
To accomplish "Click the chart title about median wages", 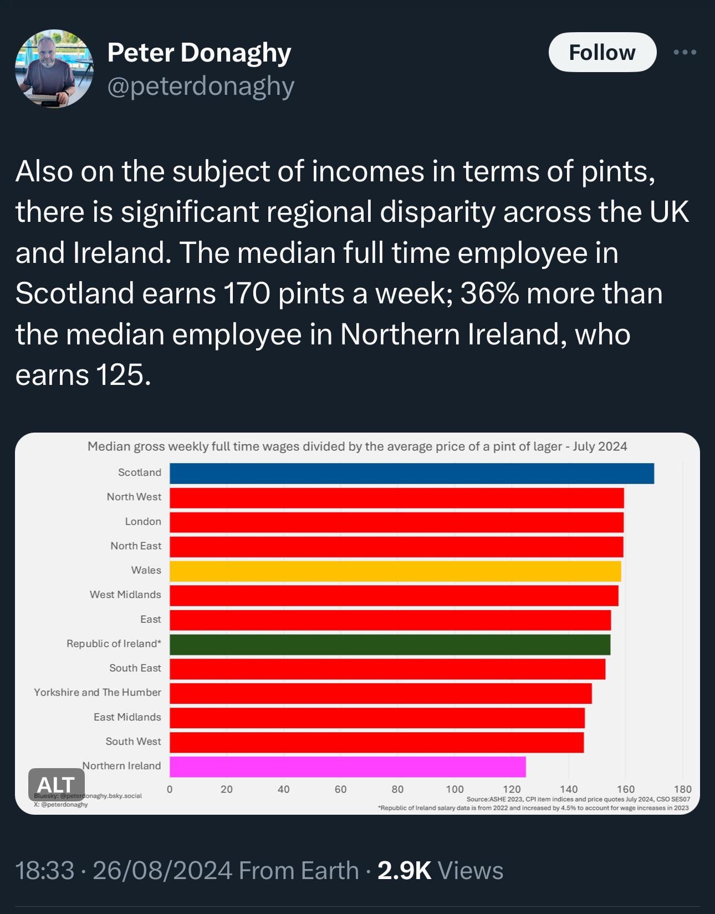I will coord(357,446).
